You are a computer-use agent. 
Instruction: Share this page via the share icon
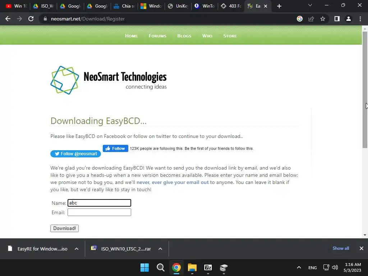tap(311, 19)
